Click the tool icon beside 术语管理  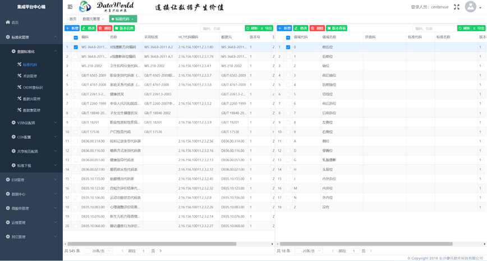pos(19,76)
